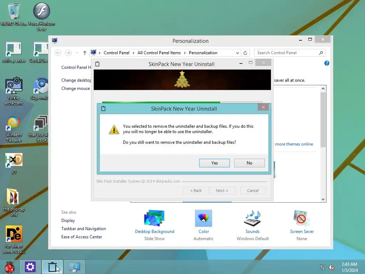Expand the arrow after Control Panel breadcrumb
Screen dimensions: 365x274
pyautogui.click(x=134, y=53)
